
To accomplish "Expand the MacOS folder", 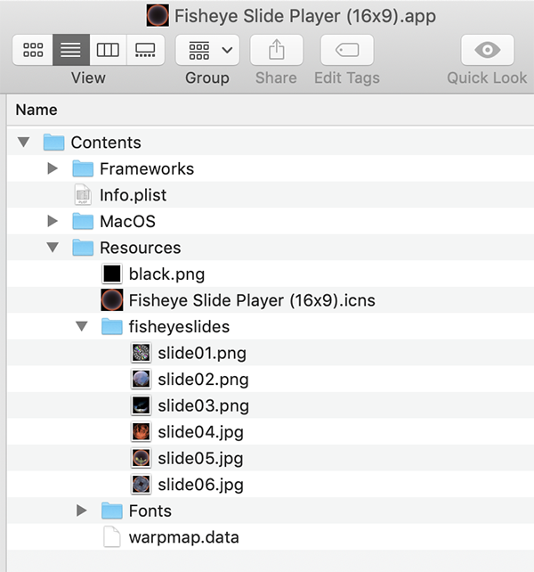I will tap(53, 221).
